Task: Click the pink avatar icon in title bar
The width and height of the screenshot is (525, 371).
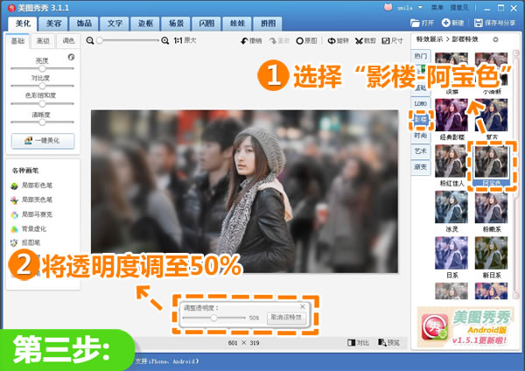Action: point(388,7)
